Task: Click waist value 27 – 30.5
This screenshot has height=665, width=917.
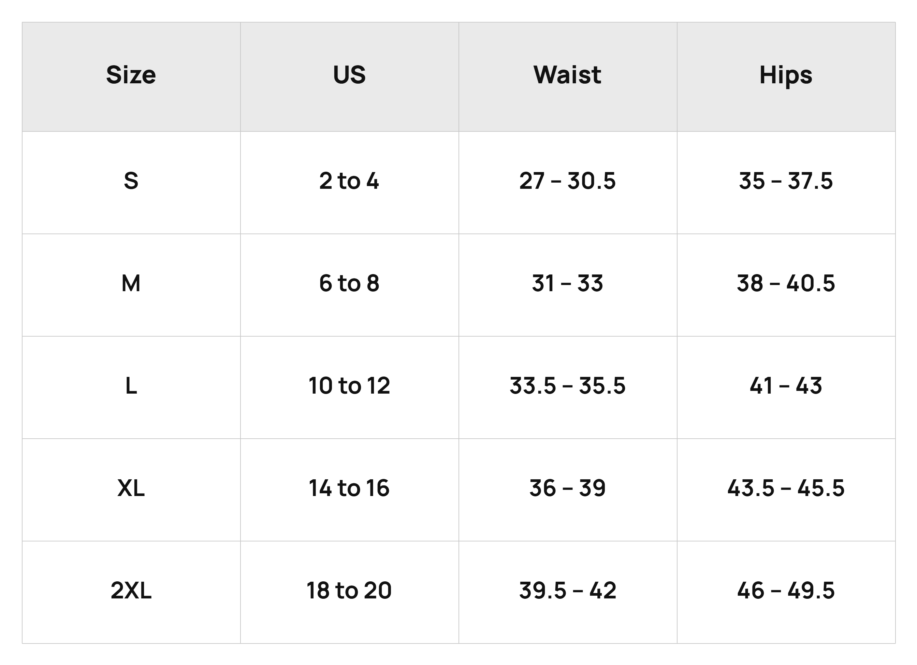Action: click(x=567, y=181)
